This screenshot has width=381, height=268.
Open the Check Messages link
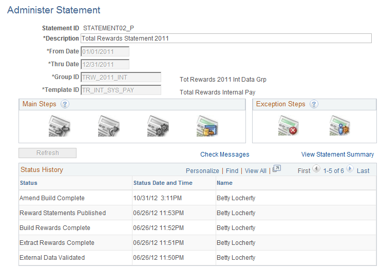(x=225, y=155)
